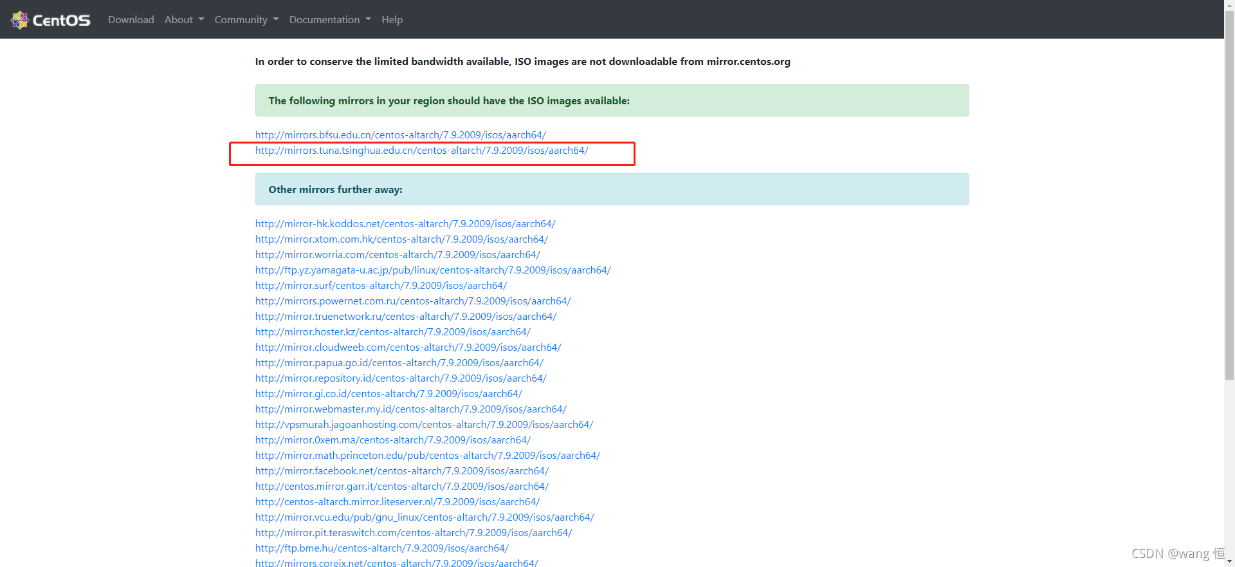
Task: Open the mirrors.bfsu.edu.cn mirror link
Action: click(x=400, y=135)
